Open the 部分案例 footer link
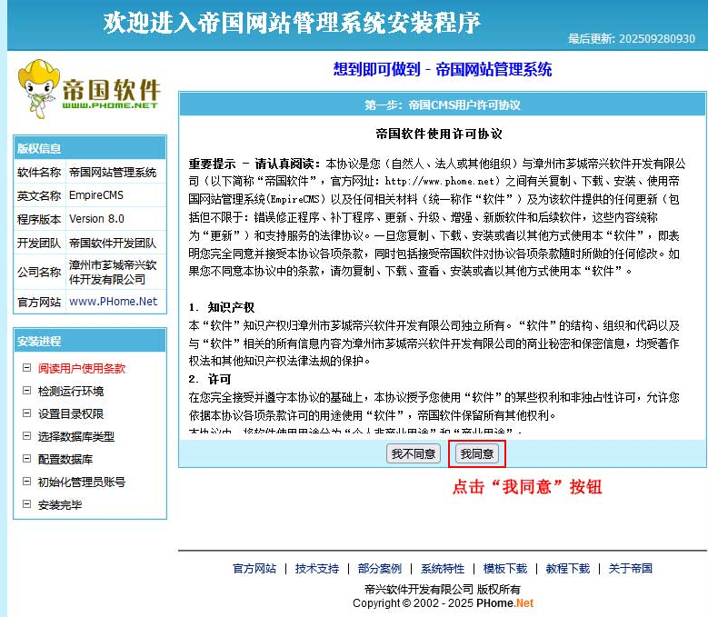 (380, 569)
